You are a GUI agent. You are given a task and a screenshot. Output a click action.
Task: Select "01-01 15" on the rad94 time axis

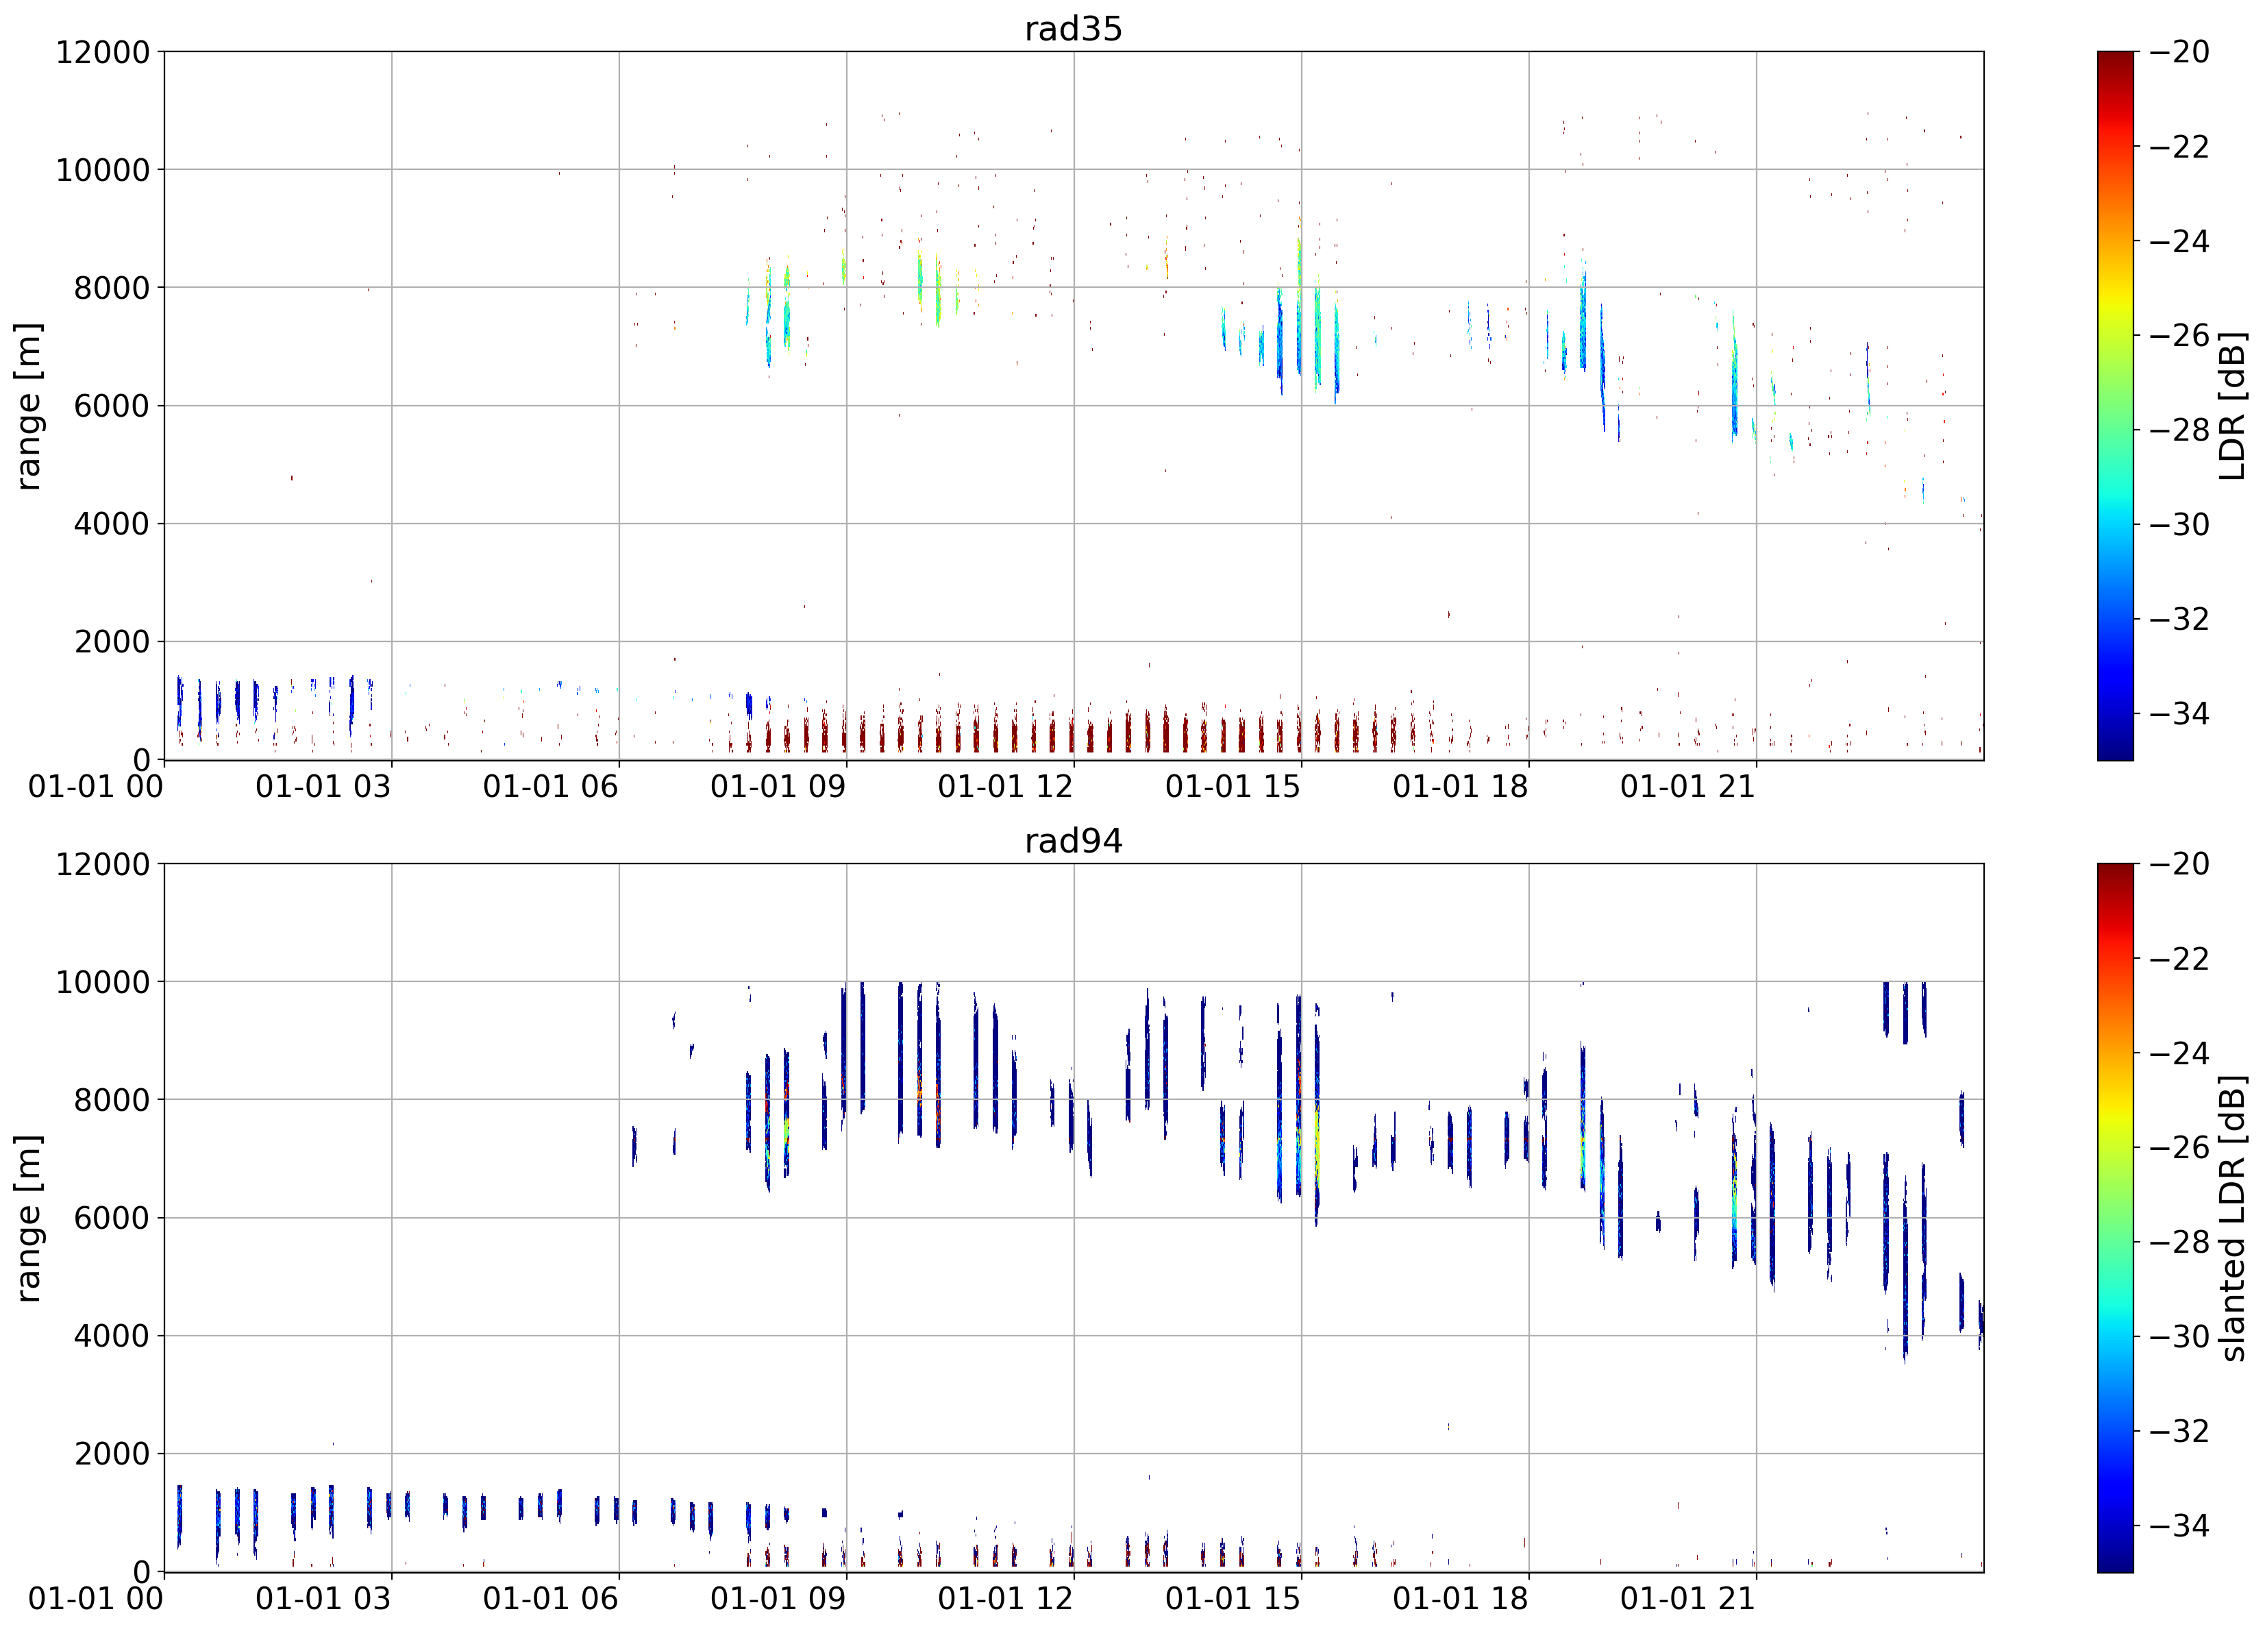(1233, 1599)
